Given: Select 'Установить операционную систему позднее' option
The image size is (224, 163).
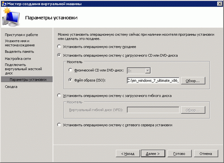Looking at the screenshot, I should 59,47.
